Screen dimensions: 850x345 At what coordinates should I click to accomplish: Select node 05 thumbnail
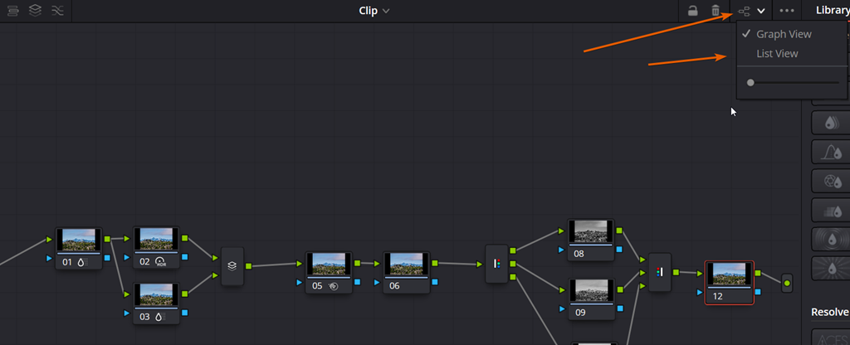click(x=328, y=265)
